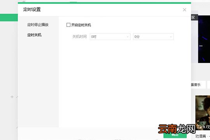This screenshot has width=210, height=140.
Task: Click the 关机时间 label
Action: pyautogui.click(x=79, y=37)
